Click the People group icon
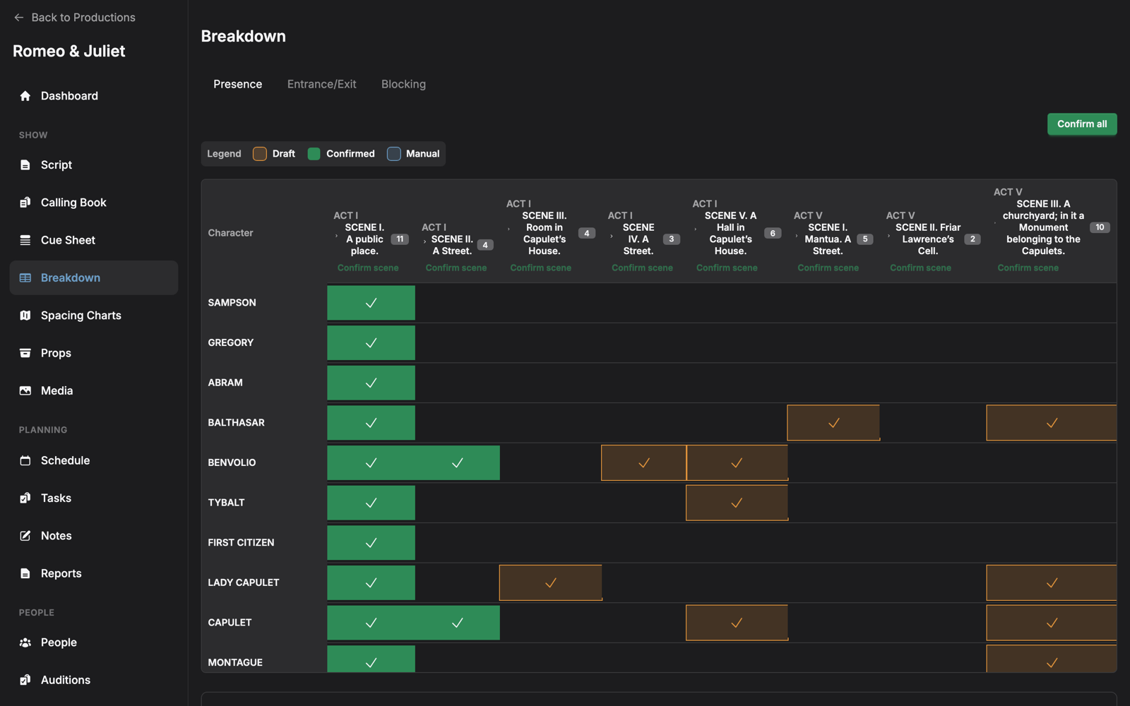 [25, 642]
